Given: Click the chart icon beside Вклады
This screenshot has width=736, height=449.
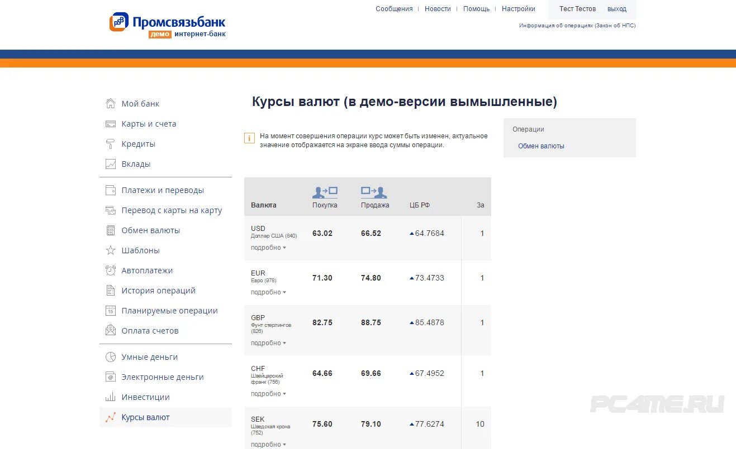Looking at the screenshot, I should click(x=111, y=164).
